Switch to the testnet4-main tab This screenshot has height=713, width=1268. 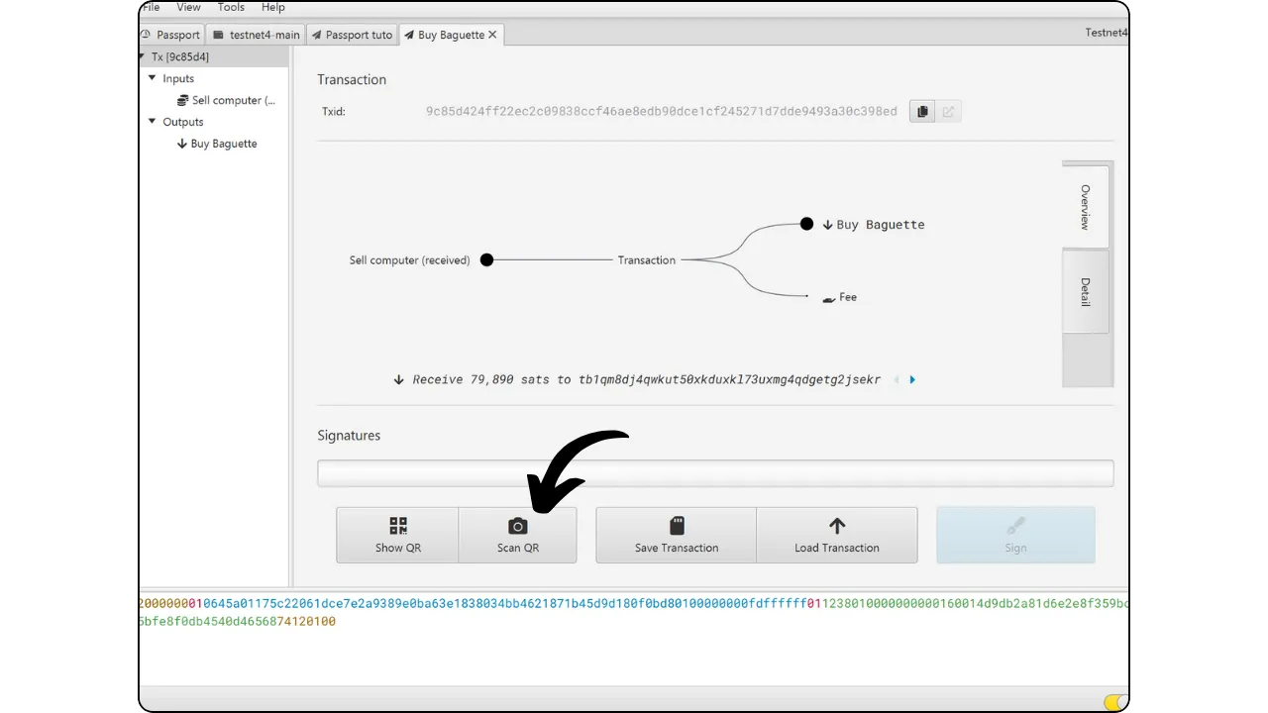[x=257, y=35]
